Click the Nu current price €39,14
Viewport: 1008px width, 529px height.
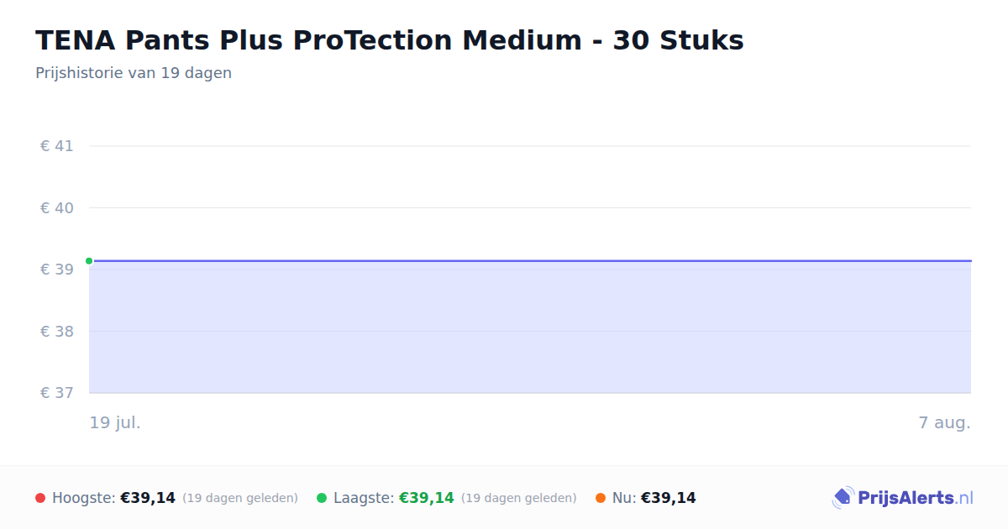click(669, 498)
